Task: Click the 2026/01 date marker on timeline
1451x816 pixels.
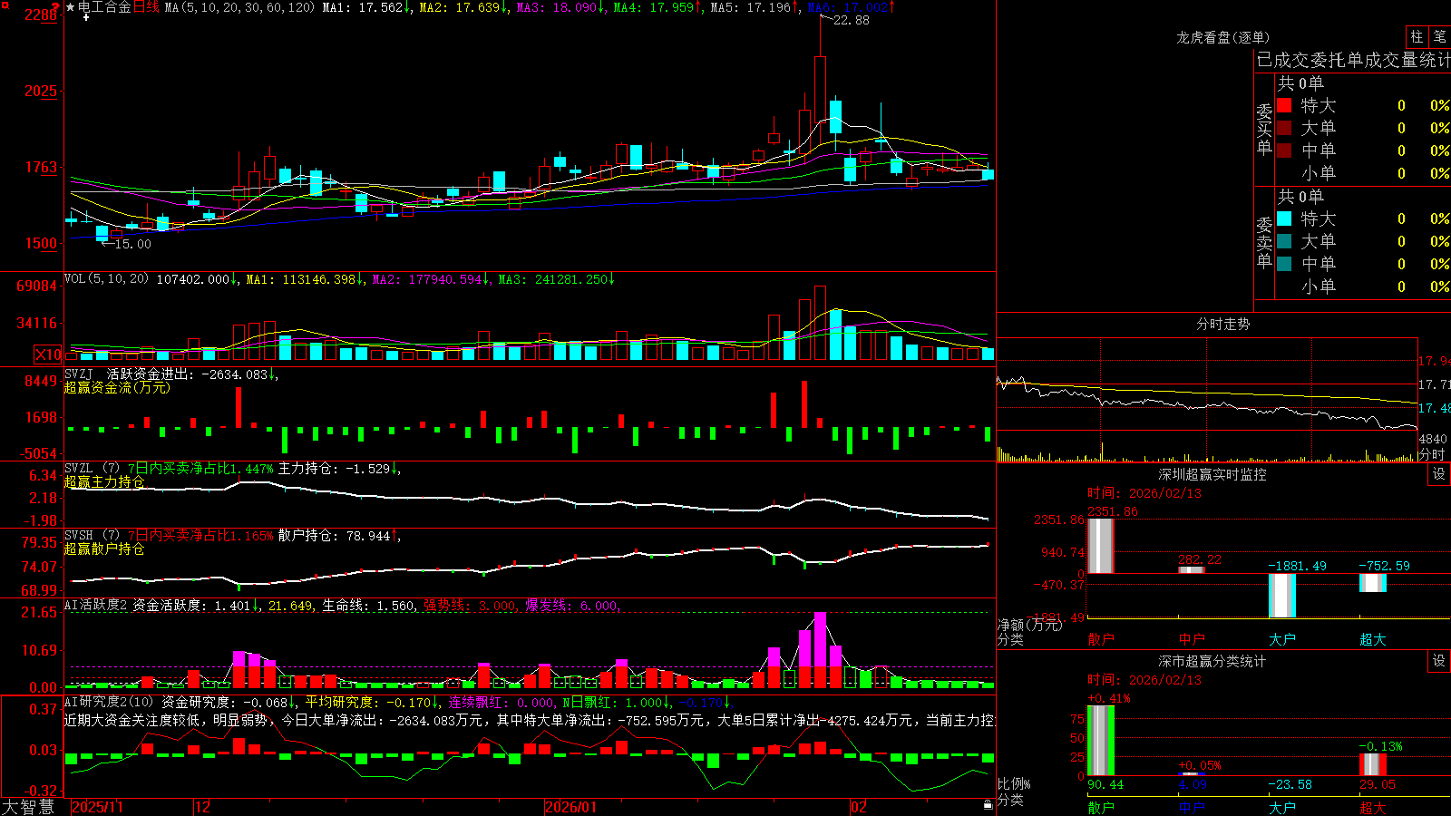Action: point(570,807)
